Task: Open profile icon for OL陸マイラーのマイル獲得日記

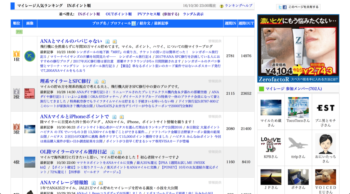Action: click(x=112, y=152)
